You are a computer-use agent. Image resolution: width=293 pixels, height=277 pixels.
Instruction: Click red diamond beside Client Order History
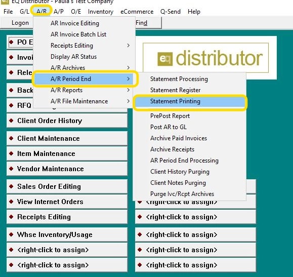(x=11, y=121)
